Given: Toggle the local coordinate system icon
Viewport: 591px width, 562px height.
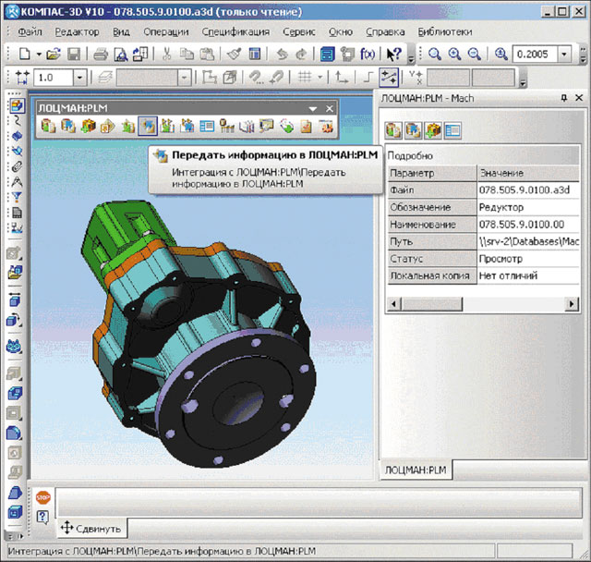Looking at the screenshot, I should (x=342, y=78).
